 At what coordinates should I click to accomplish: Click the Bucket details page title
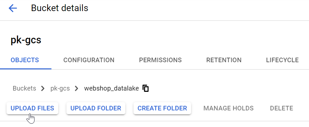click(x=60, y=8)
